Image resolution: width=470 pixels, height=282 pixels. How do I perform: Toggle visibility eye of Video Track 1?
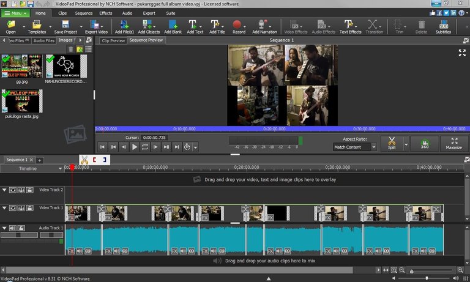coord(13,208)
